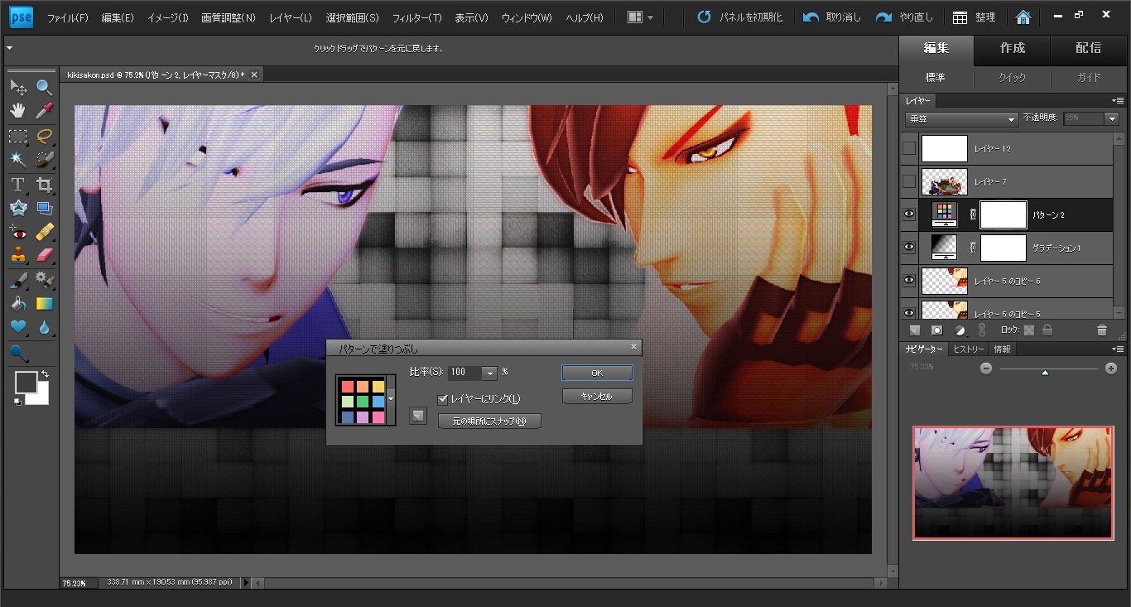Open the scale 比率 percentage dropdown
Image resolution: width=1131 pixels, height=607 pixels.
(488, 373)
